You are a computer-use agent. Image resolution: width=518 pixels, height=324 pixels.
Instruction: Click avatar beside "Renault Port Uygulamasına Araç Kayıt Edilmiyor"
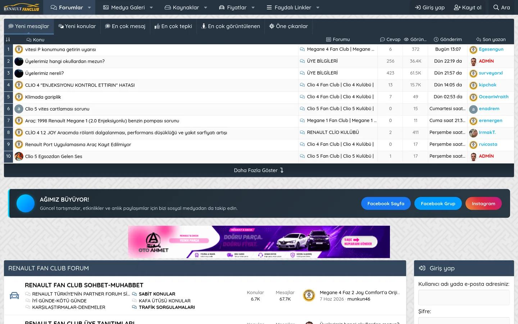tap(19, 145)
